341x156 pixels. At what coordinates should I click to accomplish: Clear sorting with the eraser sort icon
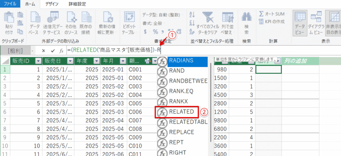(x=192, y=31)
